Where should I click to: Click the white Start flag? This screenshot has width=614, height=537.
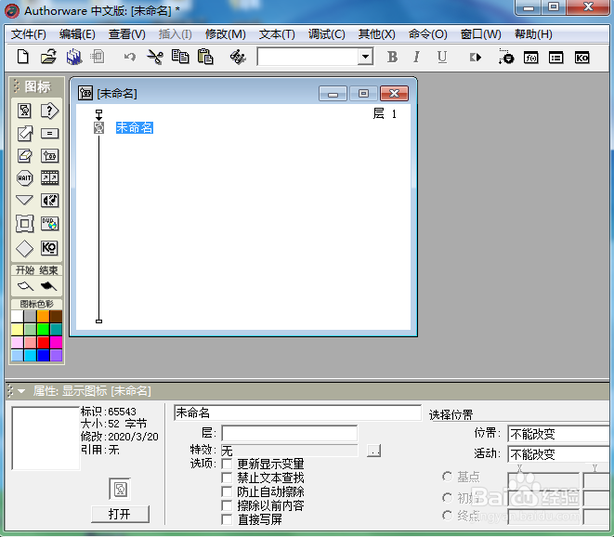coord(25,286)
